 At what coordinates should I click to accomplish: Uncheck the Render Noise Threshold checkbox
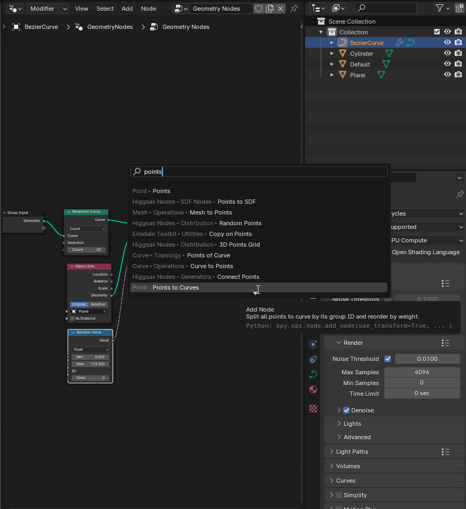click(388, 359)
